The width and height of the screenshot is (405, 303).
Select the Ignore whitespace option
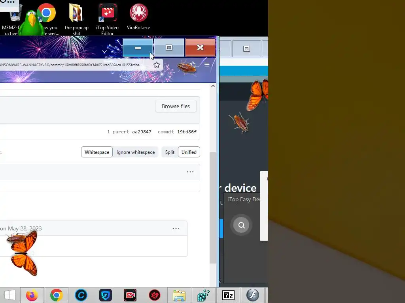[x=136, y=152]
